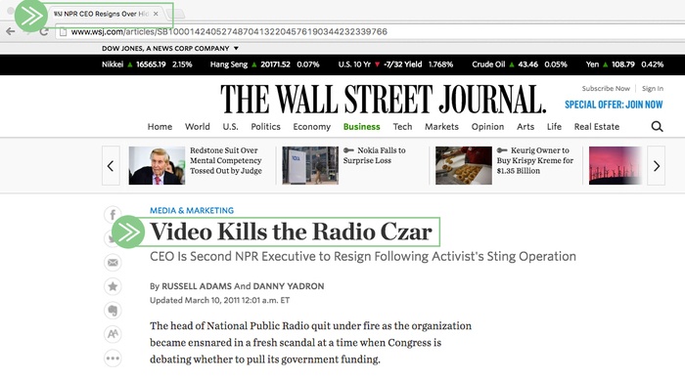Open the Real Estate section
Viewport: 685px width, 379px height.
(x=597, y=126)
